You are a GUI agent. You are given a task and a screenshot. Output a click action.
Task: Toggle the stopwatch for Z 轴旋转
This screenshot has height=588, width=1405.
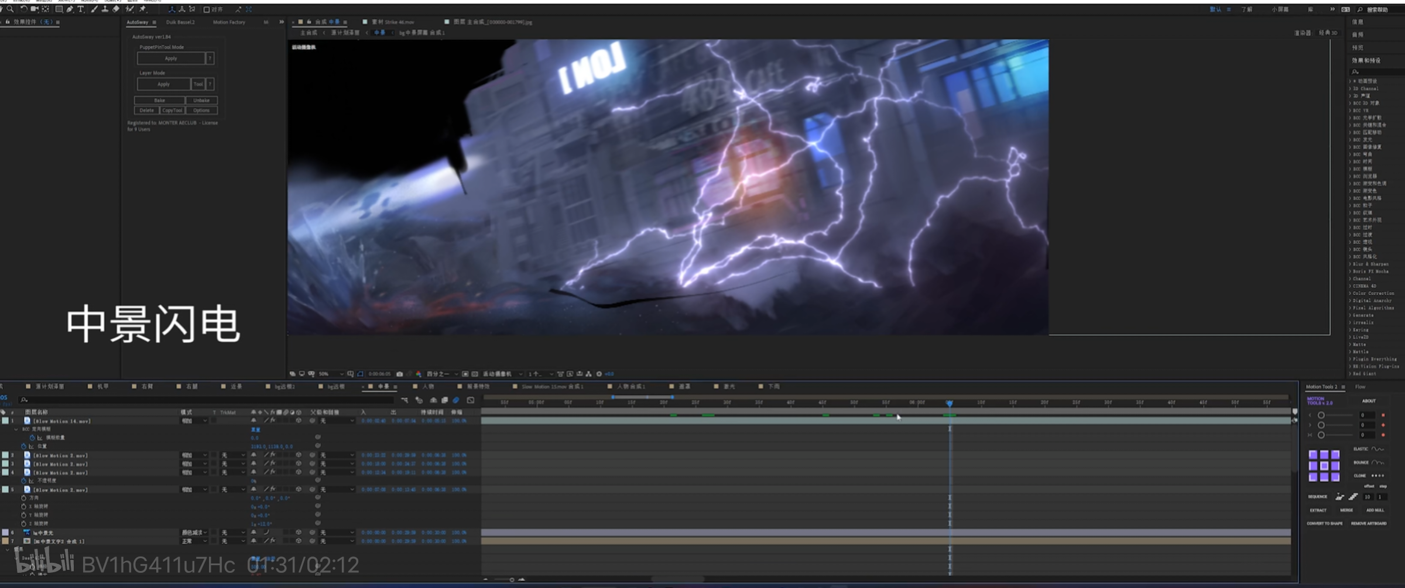(24, 524)
